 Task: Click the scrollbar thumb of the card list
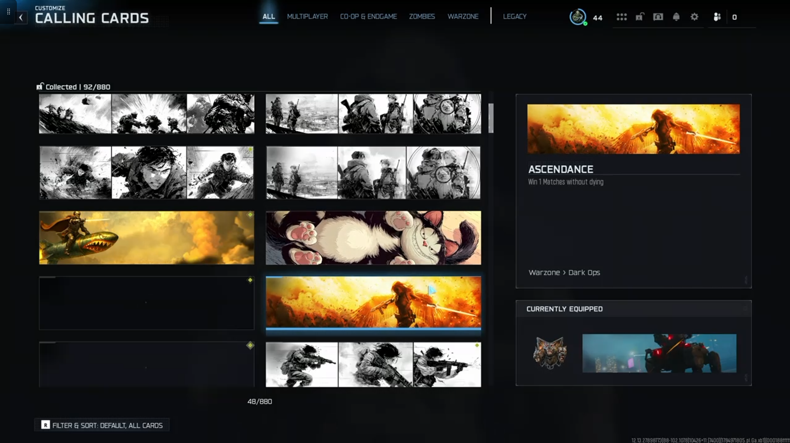[x=491, y=118]
